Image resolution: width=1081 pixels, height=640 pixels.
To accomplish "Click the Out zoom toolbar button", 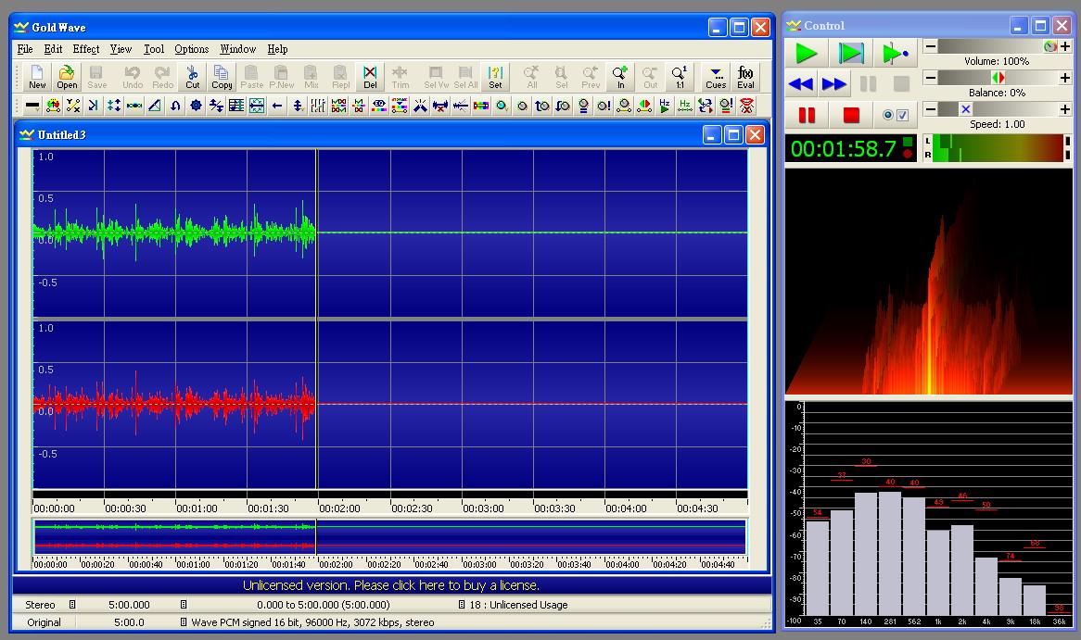I will [650, 77].
